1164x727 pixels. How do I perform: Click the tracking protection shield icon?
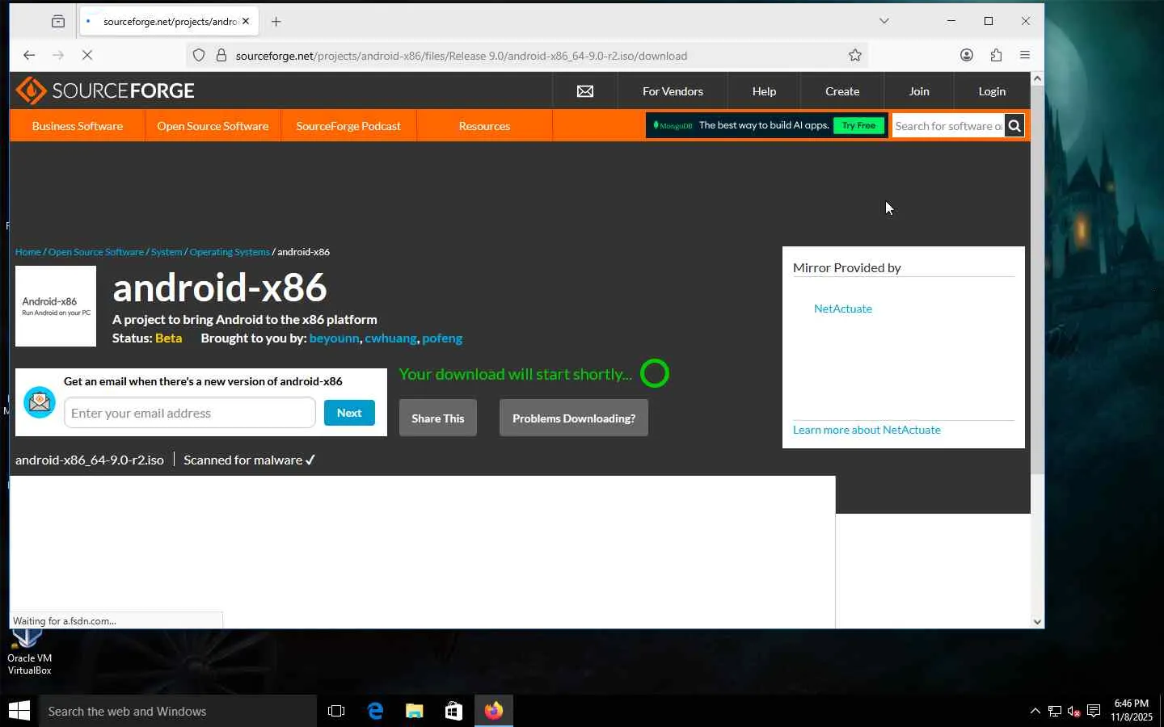click(x=199, y=56)
